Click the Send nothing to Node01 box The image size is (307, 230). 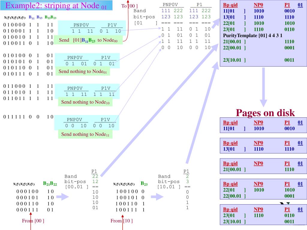[83, 71]
